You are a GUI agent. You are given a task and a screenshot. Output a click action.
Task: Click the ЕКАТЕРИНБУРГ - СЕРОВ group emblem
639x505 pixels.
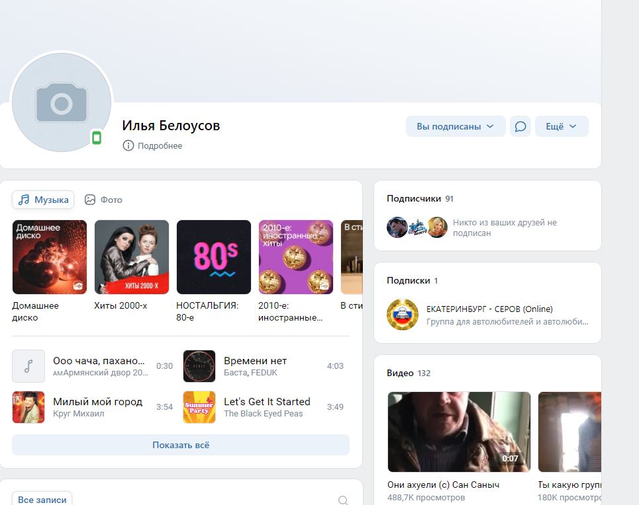coord(403,315)
